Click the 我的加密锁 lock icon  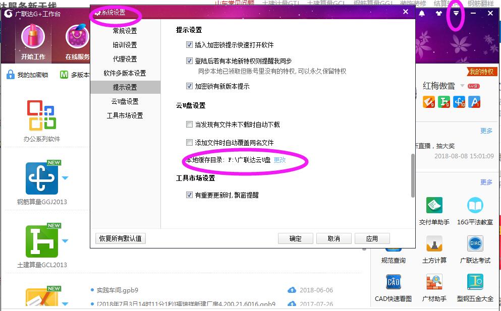(11, 75)
